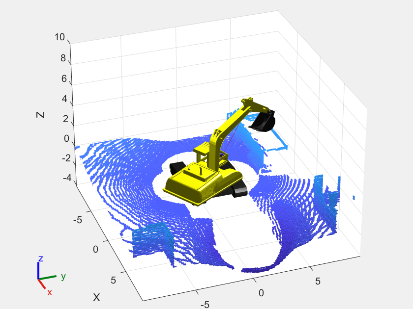Click the Z-axis tick label 6

(x=62, y=78)
